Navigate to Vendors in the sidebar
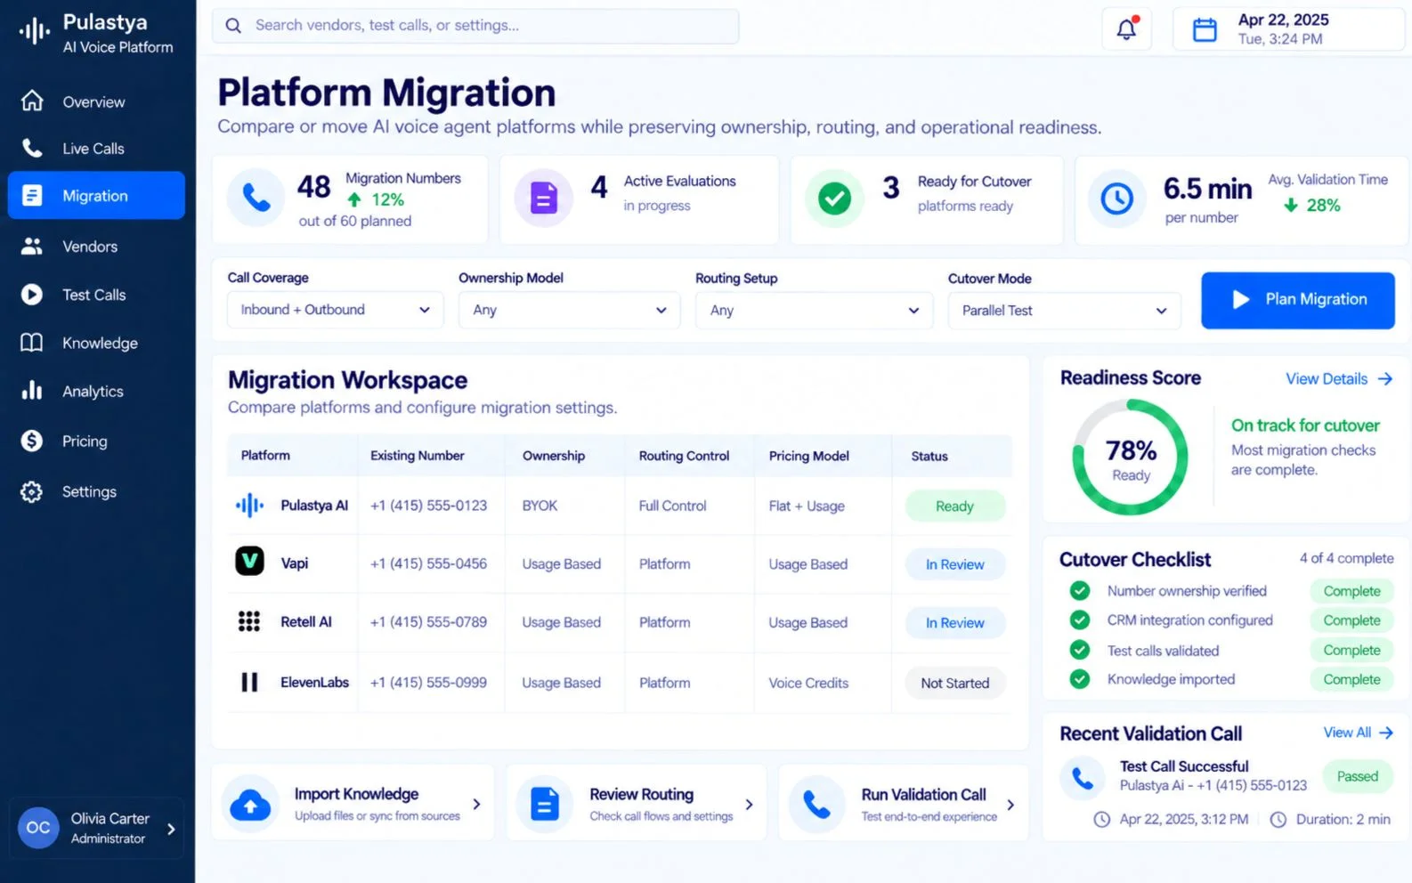 coord(96,247)
